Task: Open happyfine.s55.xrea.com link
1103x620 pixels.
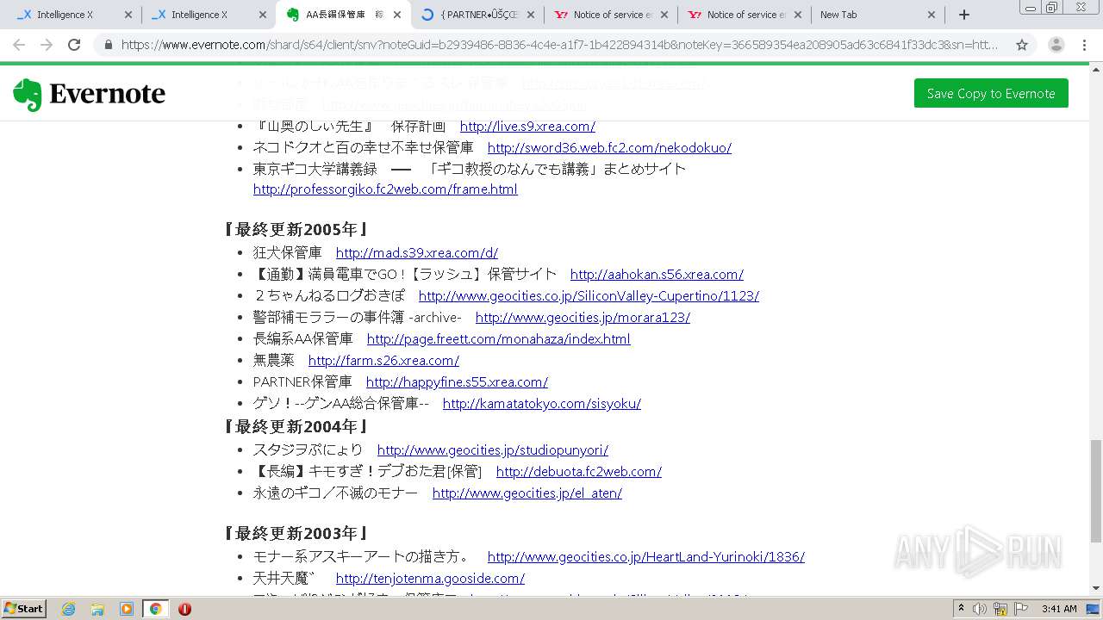Action: click(x=457, y=382)
